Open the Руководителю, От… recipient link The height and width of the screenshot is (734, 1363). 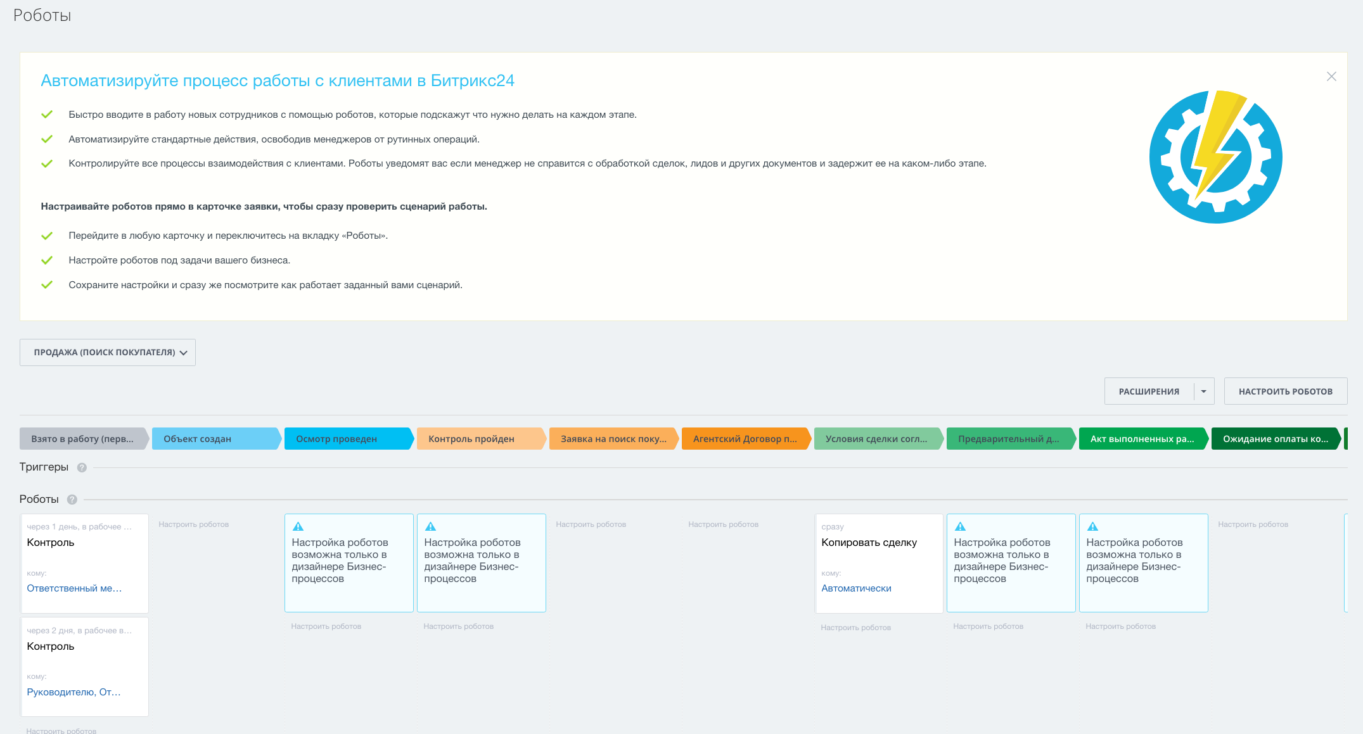point(74,692)
